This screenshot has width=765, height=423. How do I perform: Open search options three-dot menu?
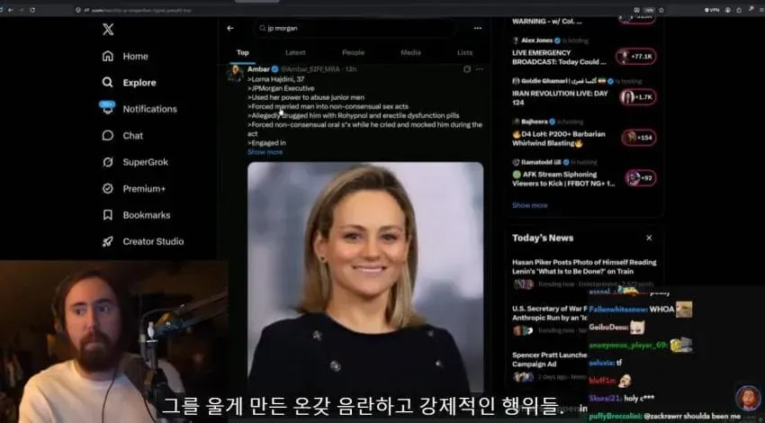click(478, 28)
